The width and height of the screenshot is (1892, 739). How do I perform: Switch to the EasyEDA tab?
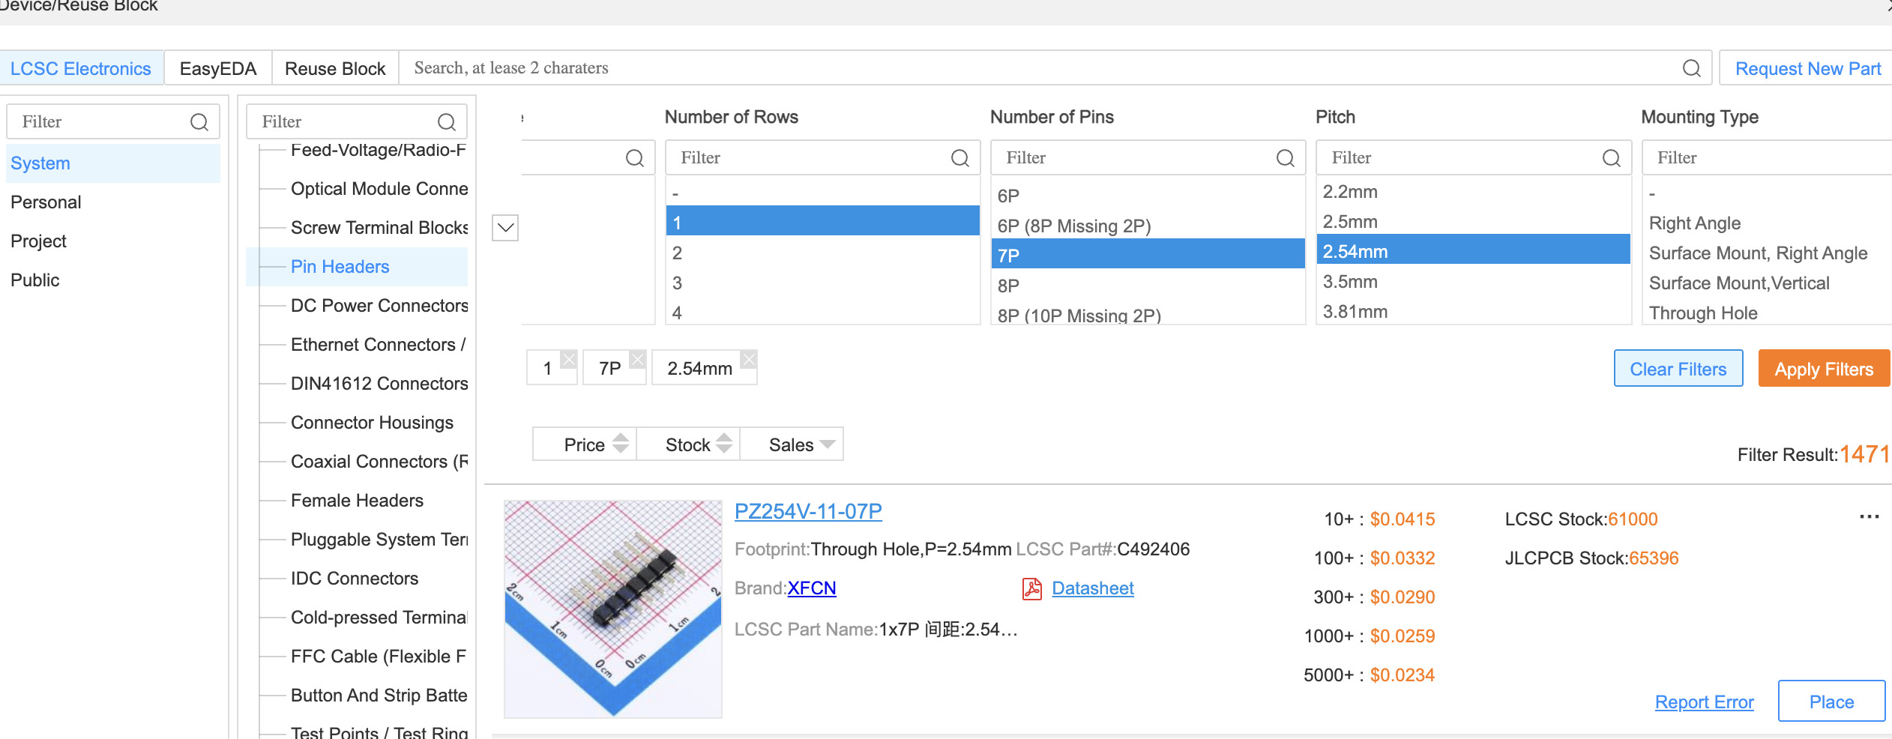pyautogui.click(x=217, y=67)
